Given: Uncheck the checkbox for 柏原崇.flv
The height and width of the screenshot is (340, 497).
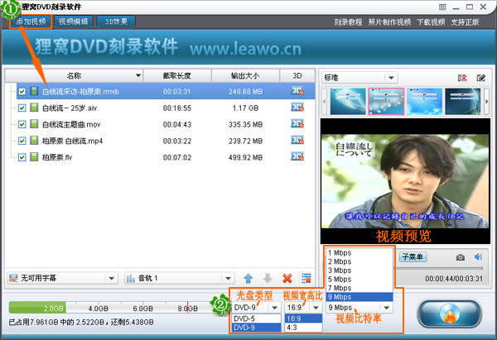Looking at the screenshot, I should pyautogui.click(x=22, y=157).
